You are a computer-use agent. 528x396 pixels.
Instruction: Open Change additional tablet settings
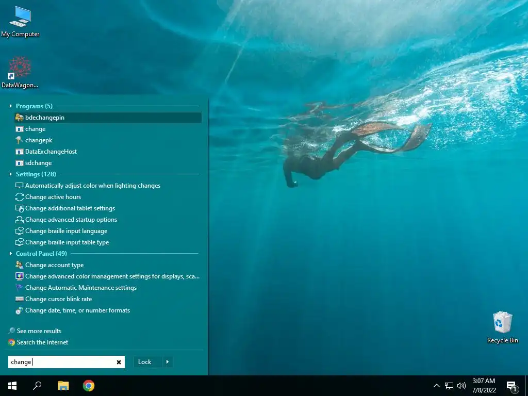(108, 208)
